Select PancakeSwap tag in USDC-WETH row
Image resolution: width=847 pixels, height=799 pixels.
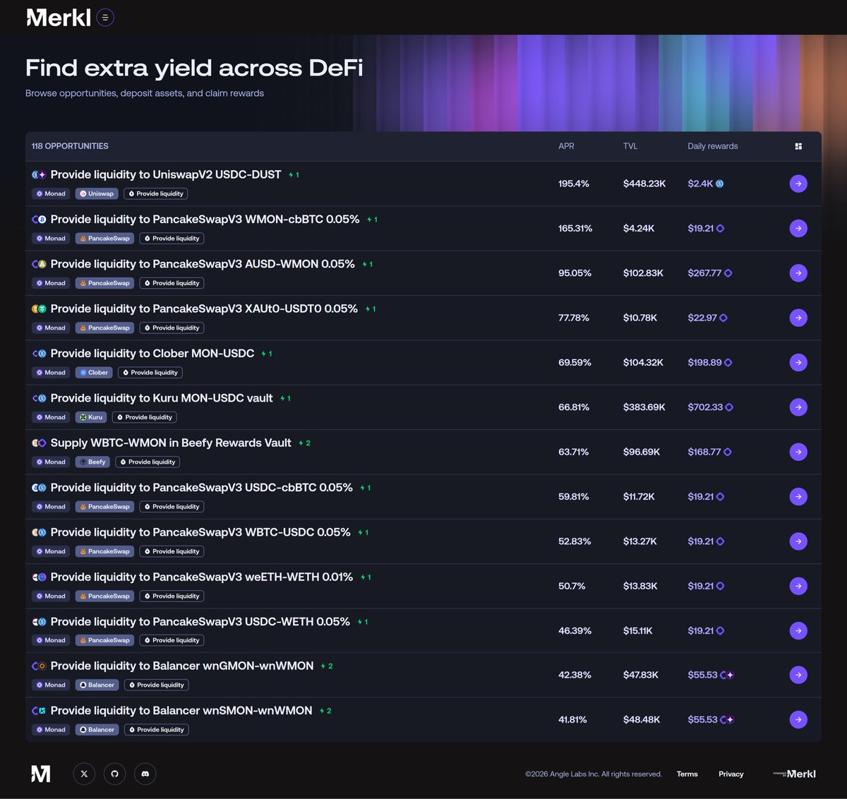click(104, 640)
